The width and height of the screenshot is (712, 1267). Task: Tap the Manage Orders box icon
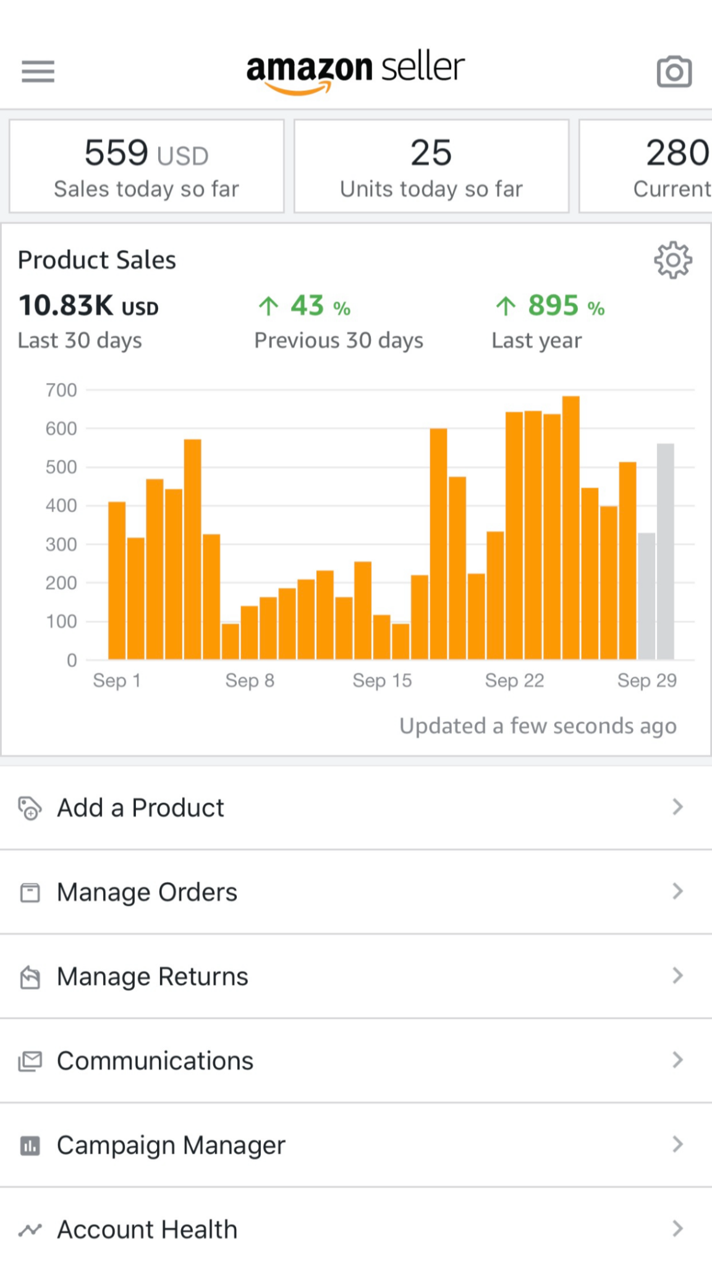click(x=30, y=893)
